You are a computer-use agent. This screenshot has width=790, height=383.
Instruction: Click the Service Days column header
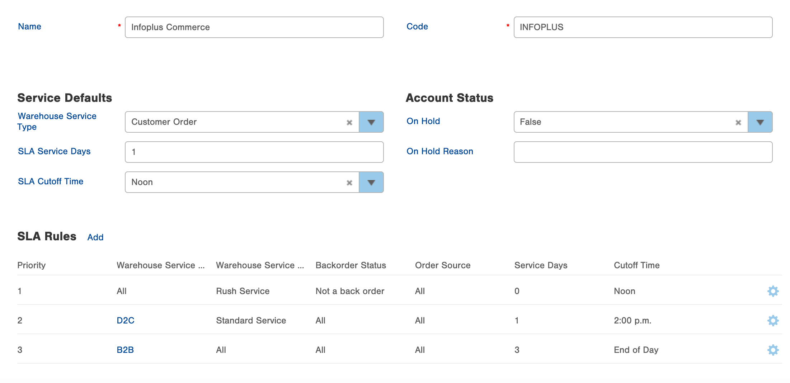[x=541, y=265]
